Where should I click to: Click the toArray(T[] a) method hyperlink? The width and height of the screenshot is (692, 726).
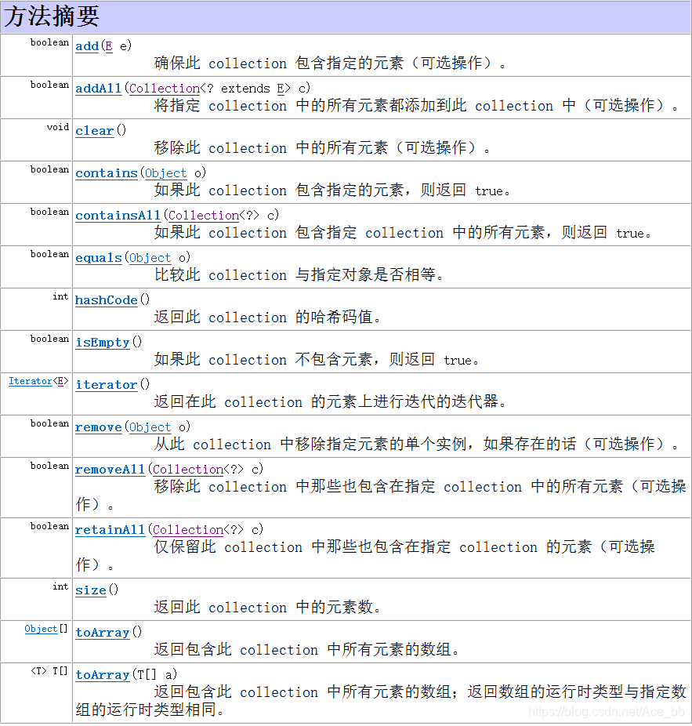coord(103,675)
